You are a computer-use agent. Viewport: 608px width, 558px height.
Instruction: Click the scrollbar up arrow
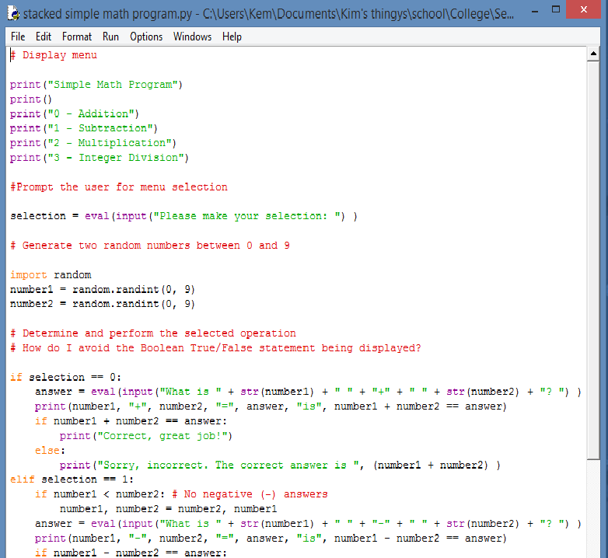click(x=593, y=54)
